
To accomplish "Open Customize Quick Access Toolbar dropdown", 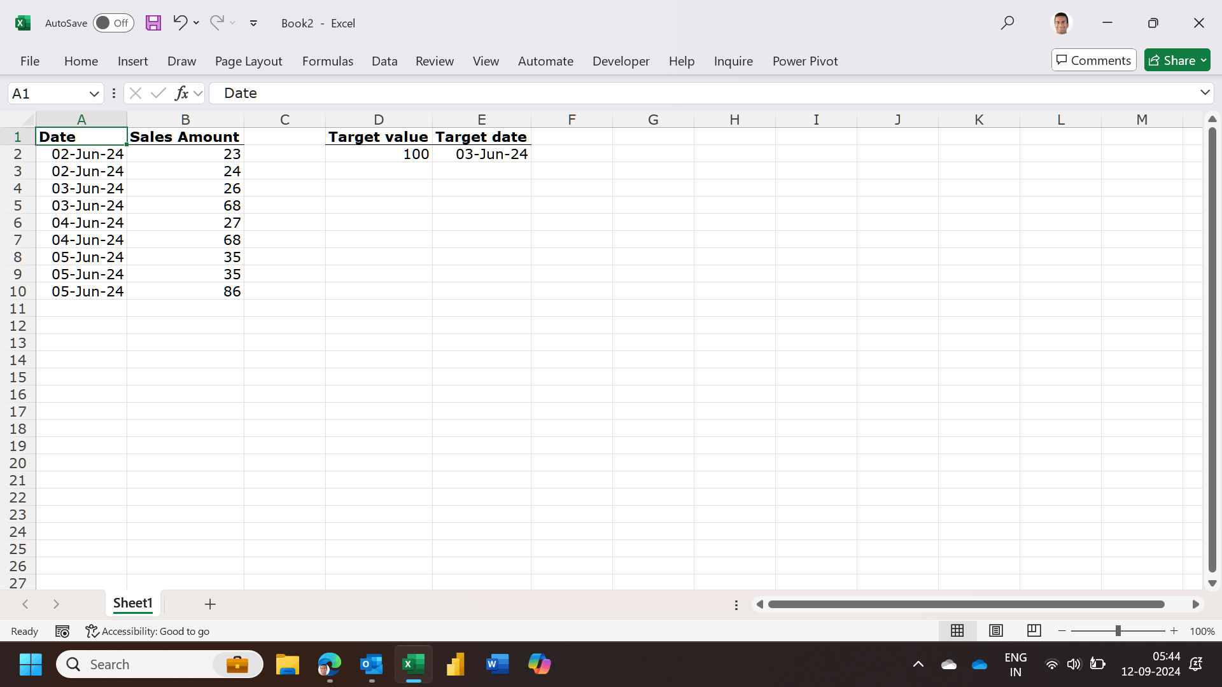I will (x=253, y=23).
